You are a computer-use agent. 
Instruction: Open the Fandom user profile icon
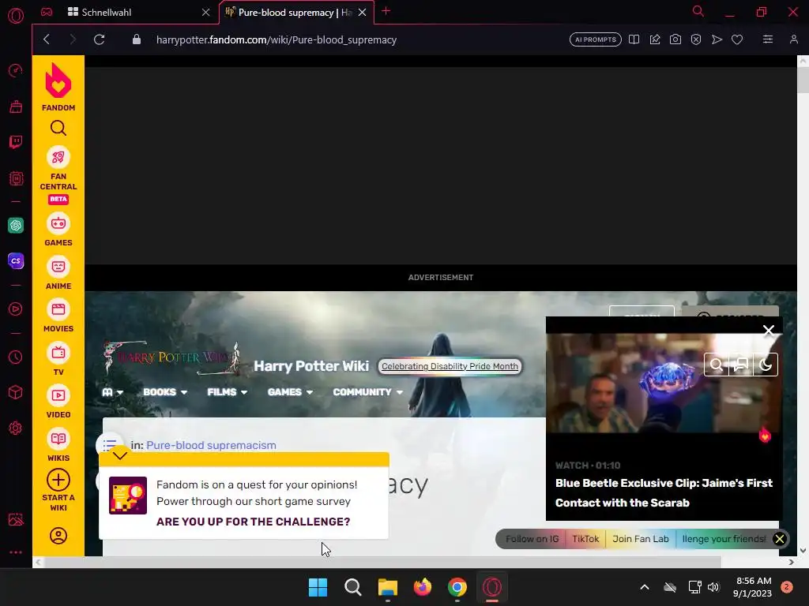point(58,536)
